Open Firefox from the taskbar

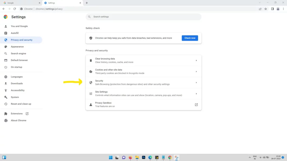tap(130, 157)
